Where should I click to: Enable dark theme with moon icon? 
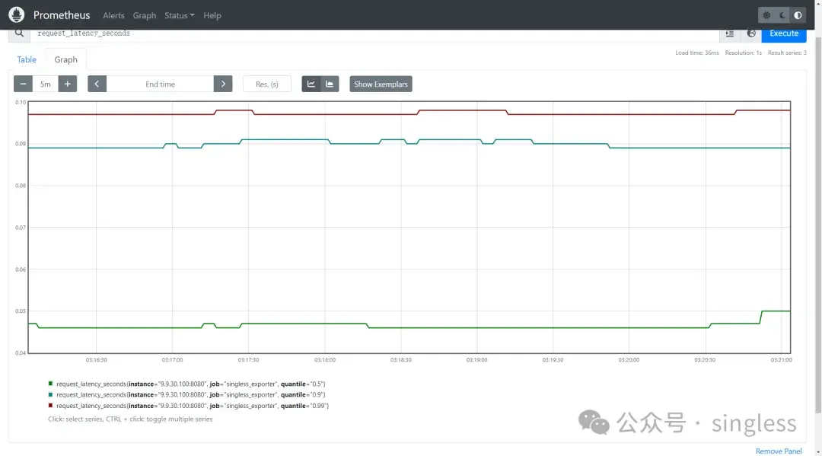coord(782,15)
